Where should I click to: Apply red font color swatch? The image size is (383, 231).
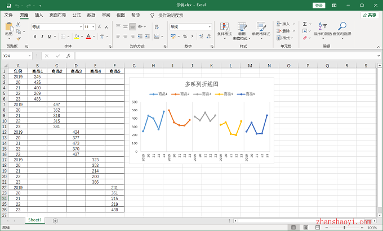point(88,37)
